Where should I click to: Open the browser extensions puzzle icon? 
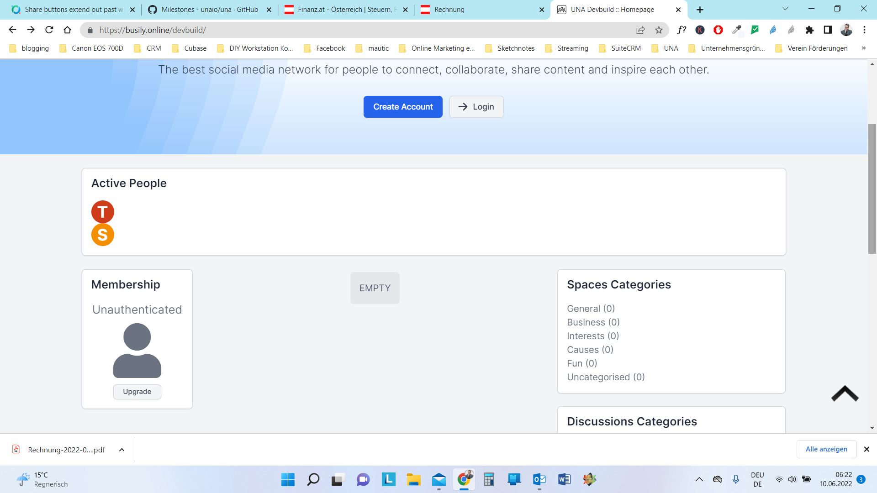click(809, 30)
